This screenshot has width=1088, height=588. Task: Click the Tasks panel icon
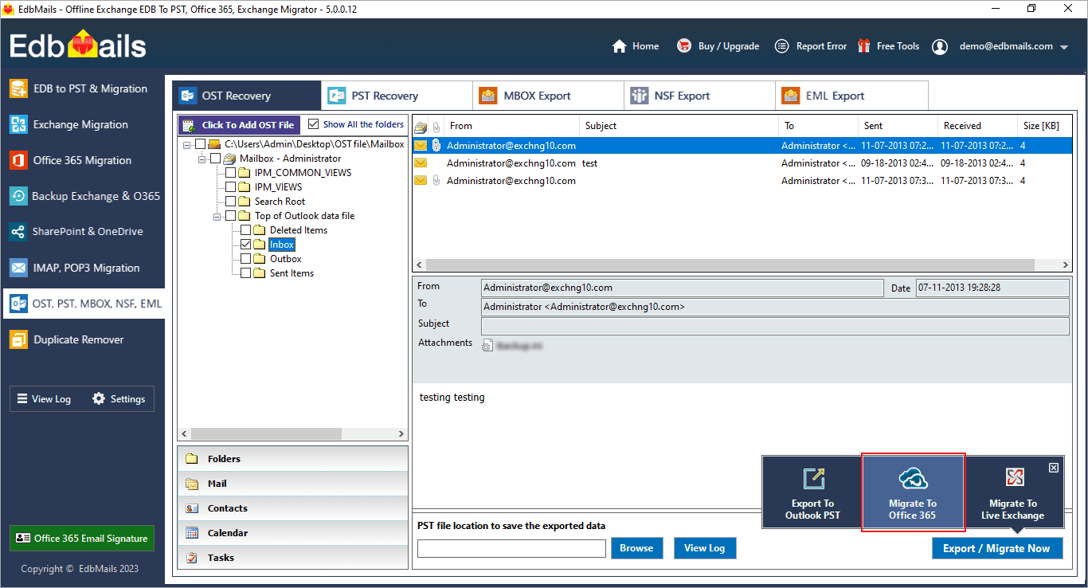coord(191,558)
